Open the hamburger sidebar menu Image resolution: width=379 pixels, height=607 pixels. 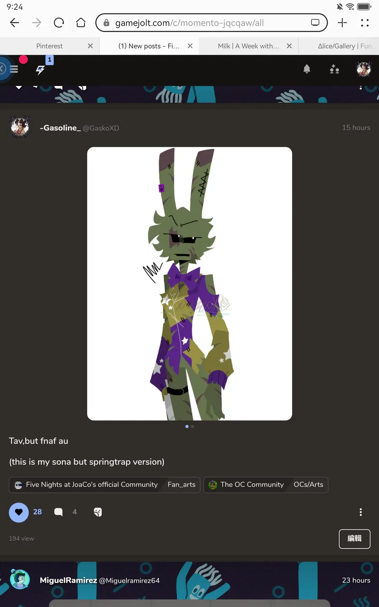tap(14, 69)
